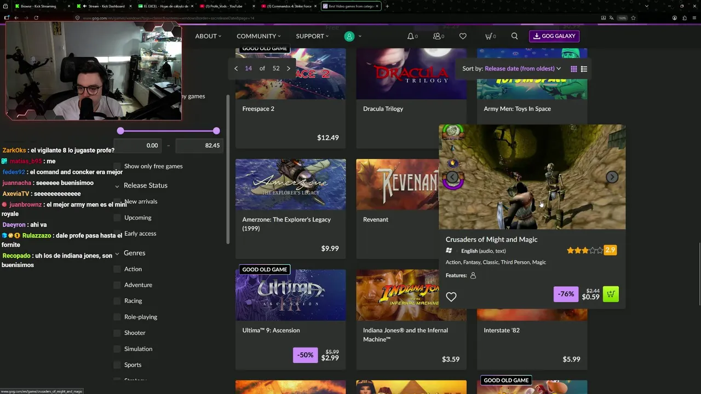Open the ABOUT dropdown menu
The image size is (701, 394).
208,36
